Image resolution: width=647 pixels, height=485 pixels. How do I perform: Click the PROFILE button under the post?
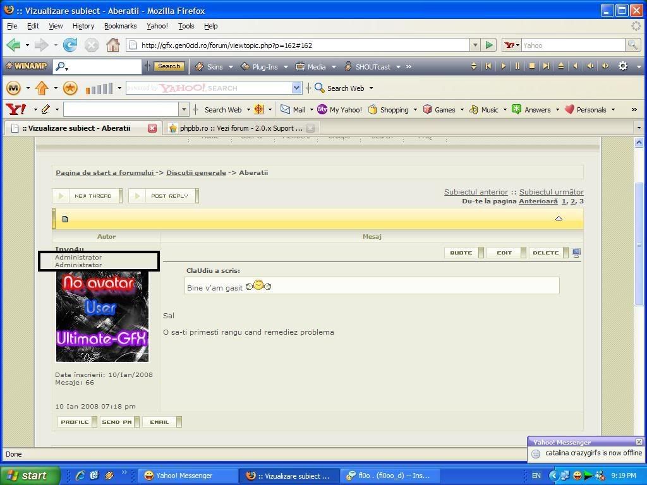(77, 422)
